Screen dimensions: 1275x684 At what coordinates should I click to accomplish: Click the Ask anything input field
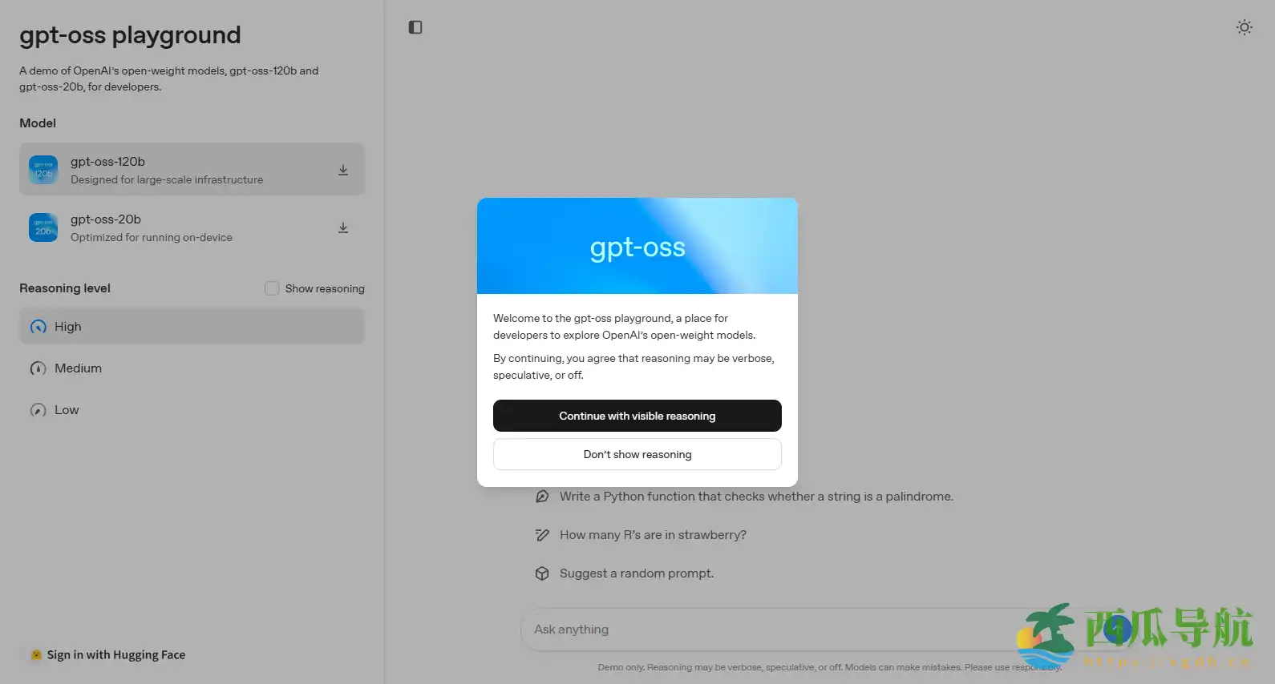[770, 630]
